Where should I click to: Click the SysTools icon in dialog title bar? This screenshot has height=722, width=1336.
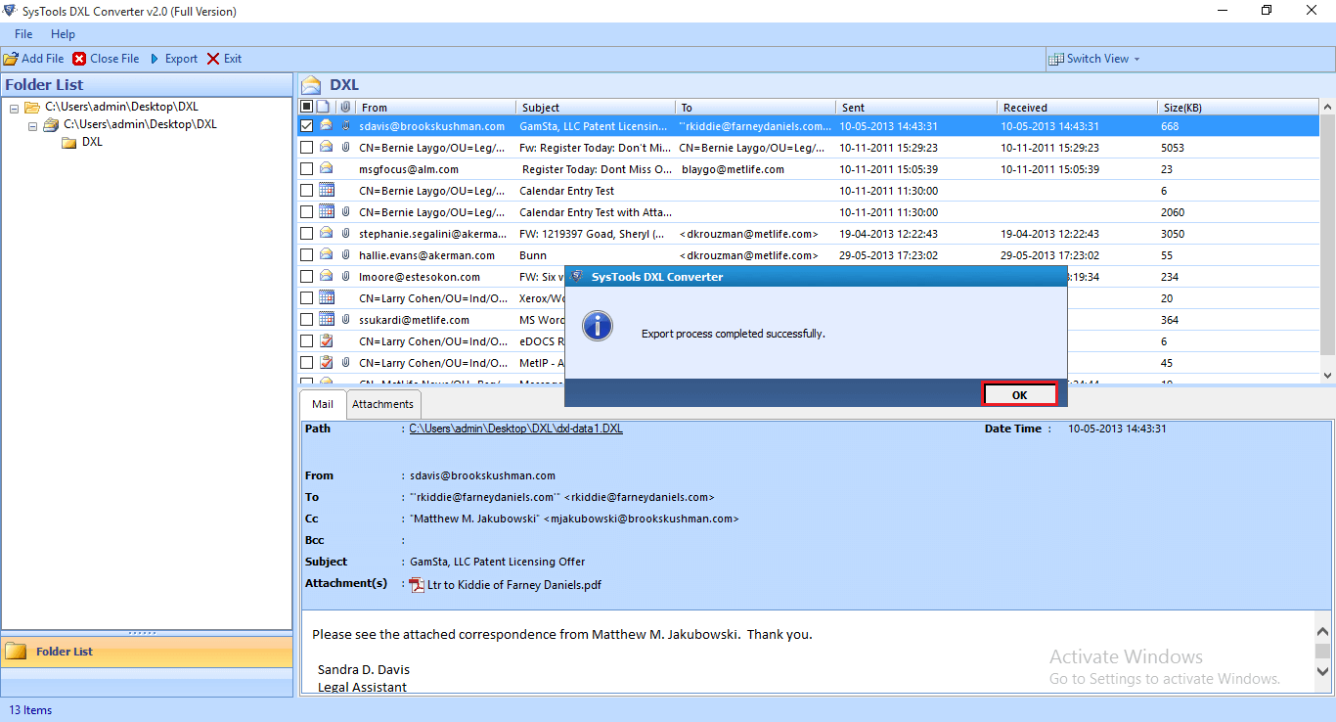pyautogui.click(x=577, y=276)
